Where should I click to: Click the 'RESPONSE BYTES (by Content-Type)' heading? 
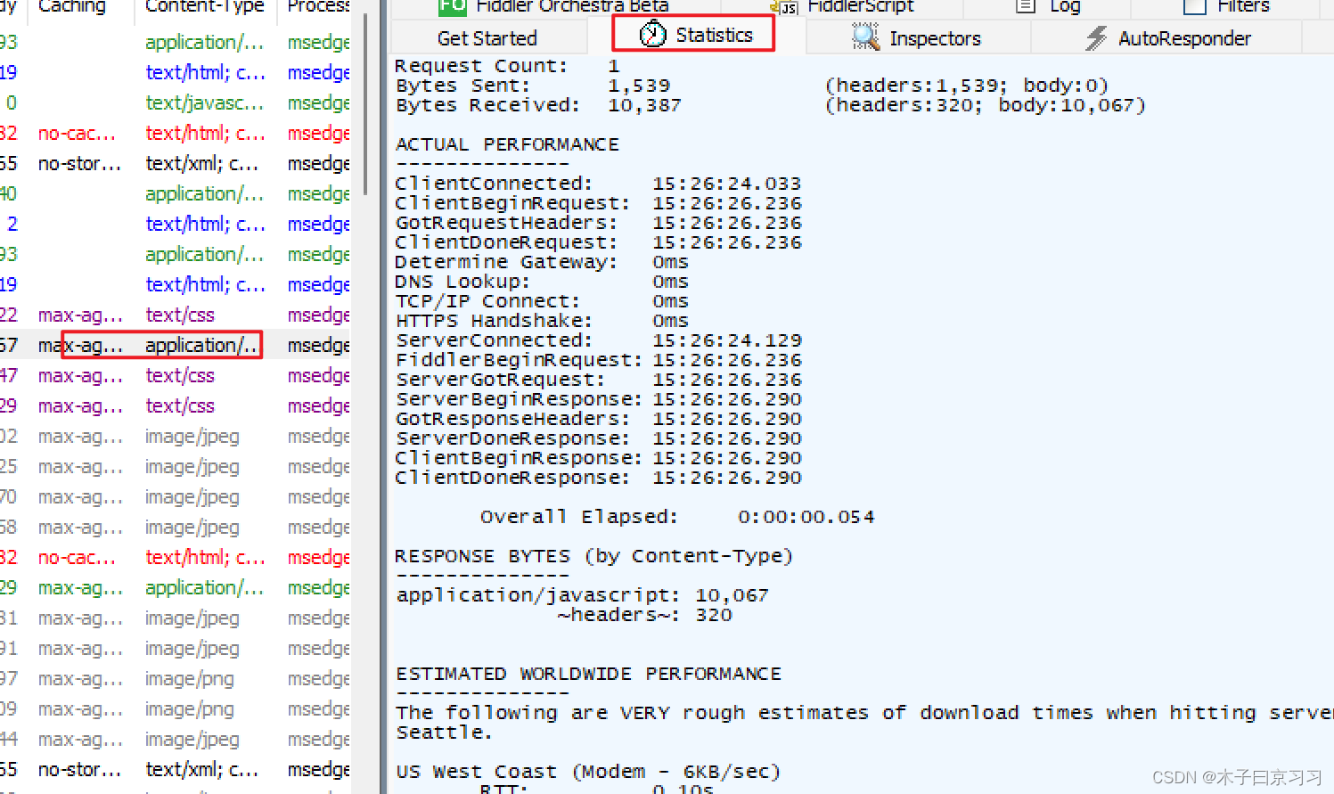tap(593, 556)
